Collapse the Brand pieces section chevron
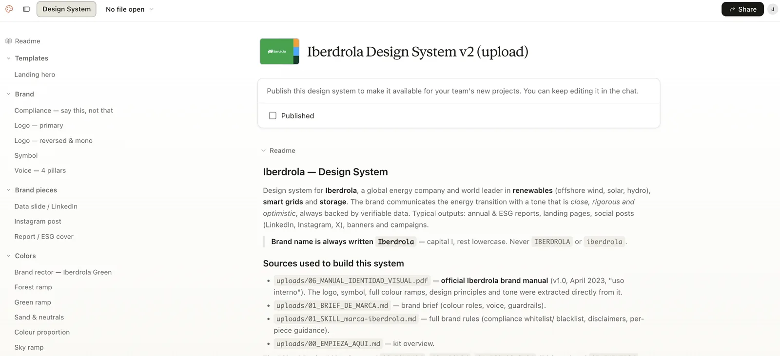The width and height of the screenshot is (780, 356). click(8, 190)
